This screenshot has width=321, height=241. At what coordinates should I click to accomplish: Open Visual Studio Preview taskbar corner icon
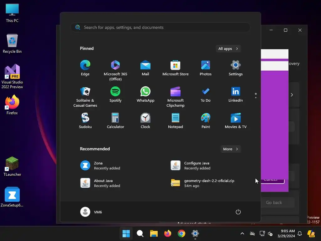[x=311, y=233]
